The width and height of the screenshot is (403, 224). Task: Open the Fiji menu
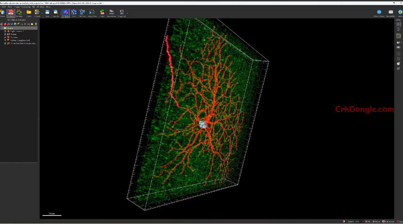coord(33,7)
